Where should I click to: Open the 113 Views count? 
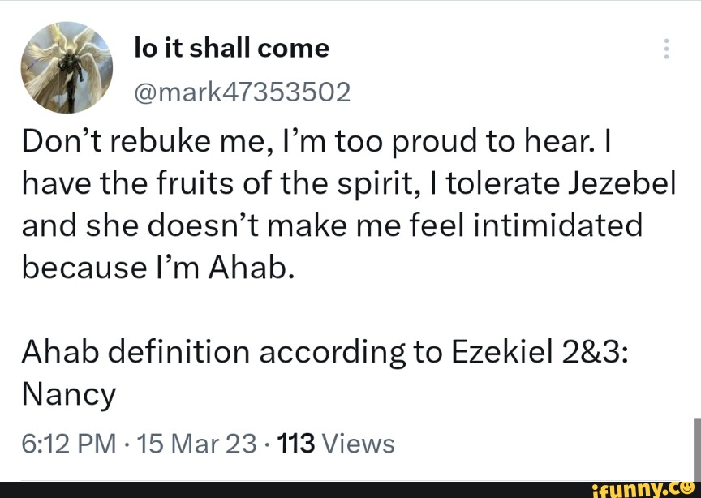335,443
